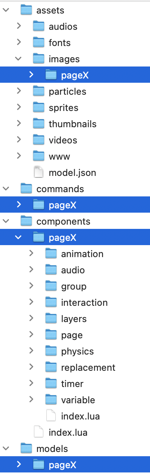Screen dimensions: 150x474
Task: Click the model.json file icon
Action: 39,172
